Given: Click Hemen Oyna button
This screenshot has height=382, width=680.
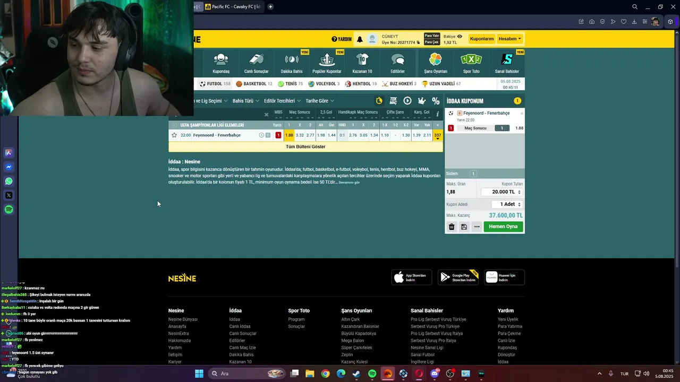Looking at the screenshot, I should tap(503, 227).
